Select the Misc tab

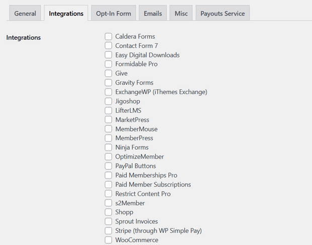point(181,13)
